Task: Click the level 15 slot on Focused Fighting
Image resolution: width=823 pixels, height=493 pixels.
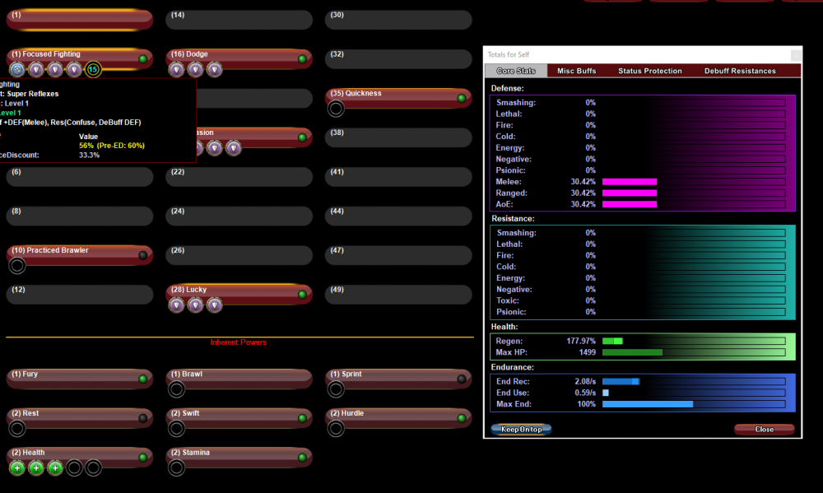Action: pos(93,70)
